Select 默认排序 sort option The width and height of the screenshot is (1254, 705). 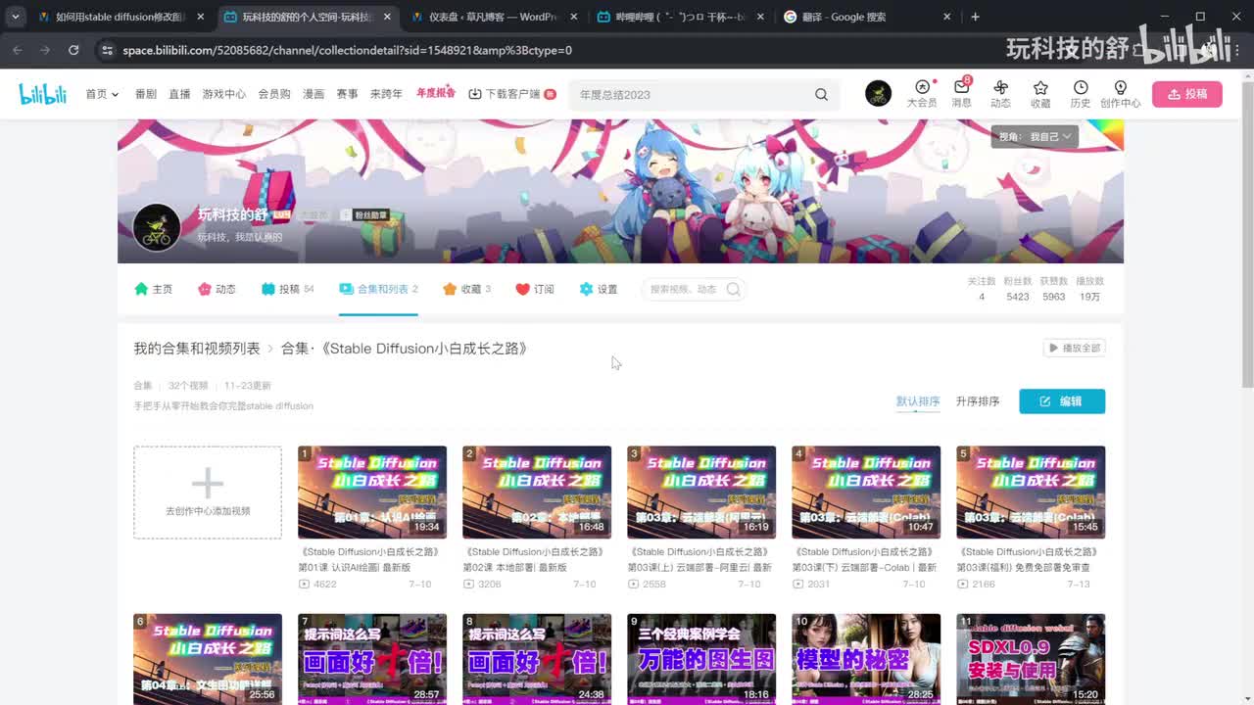(918, 401)
